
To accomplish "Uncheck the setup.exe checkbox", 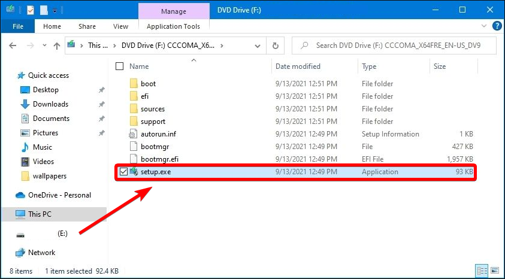I will coord(123,171).
